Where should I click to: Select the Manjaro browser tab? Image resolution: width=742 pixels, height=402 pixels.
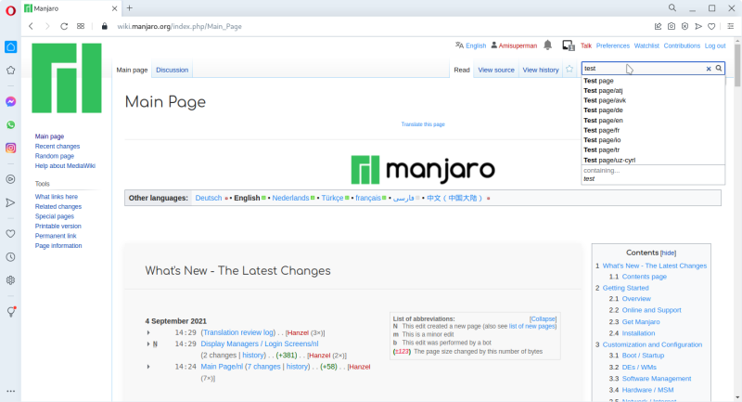point(71,8)
